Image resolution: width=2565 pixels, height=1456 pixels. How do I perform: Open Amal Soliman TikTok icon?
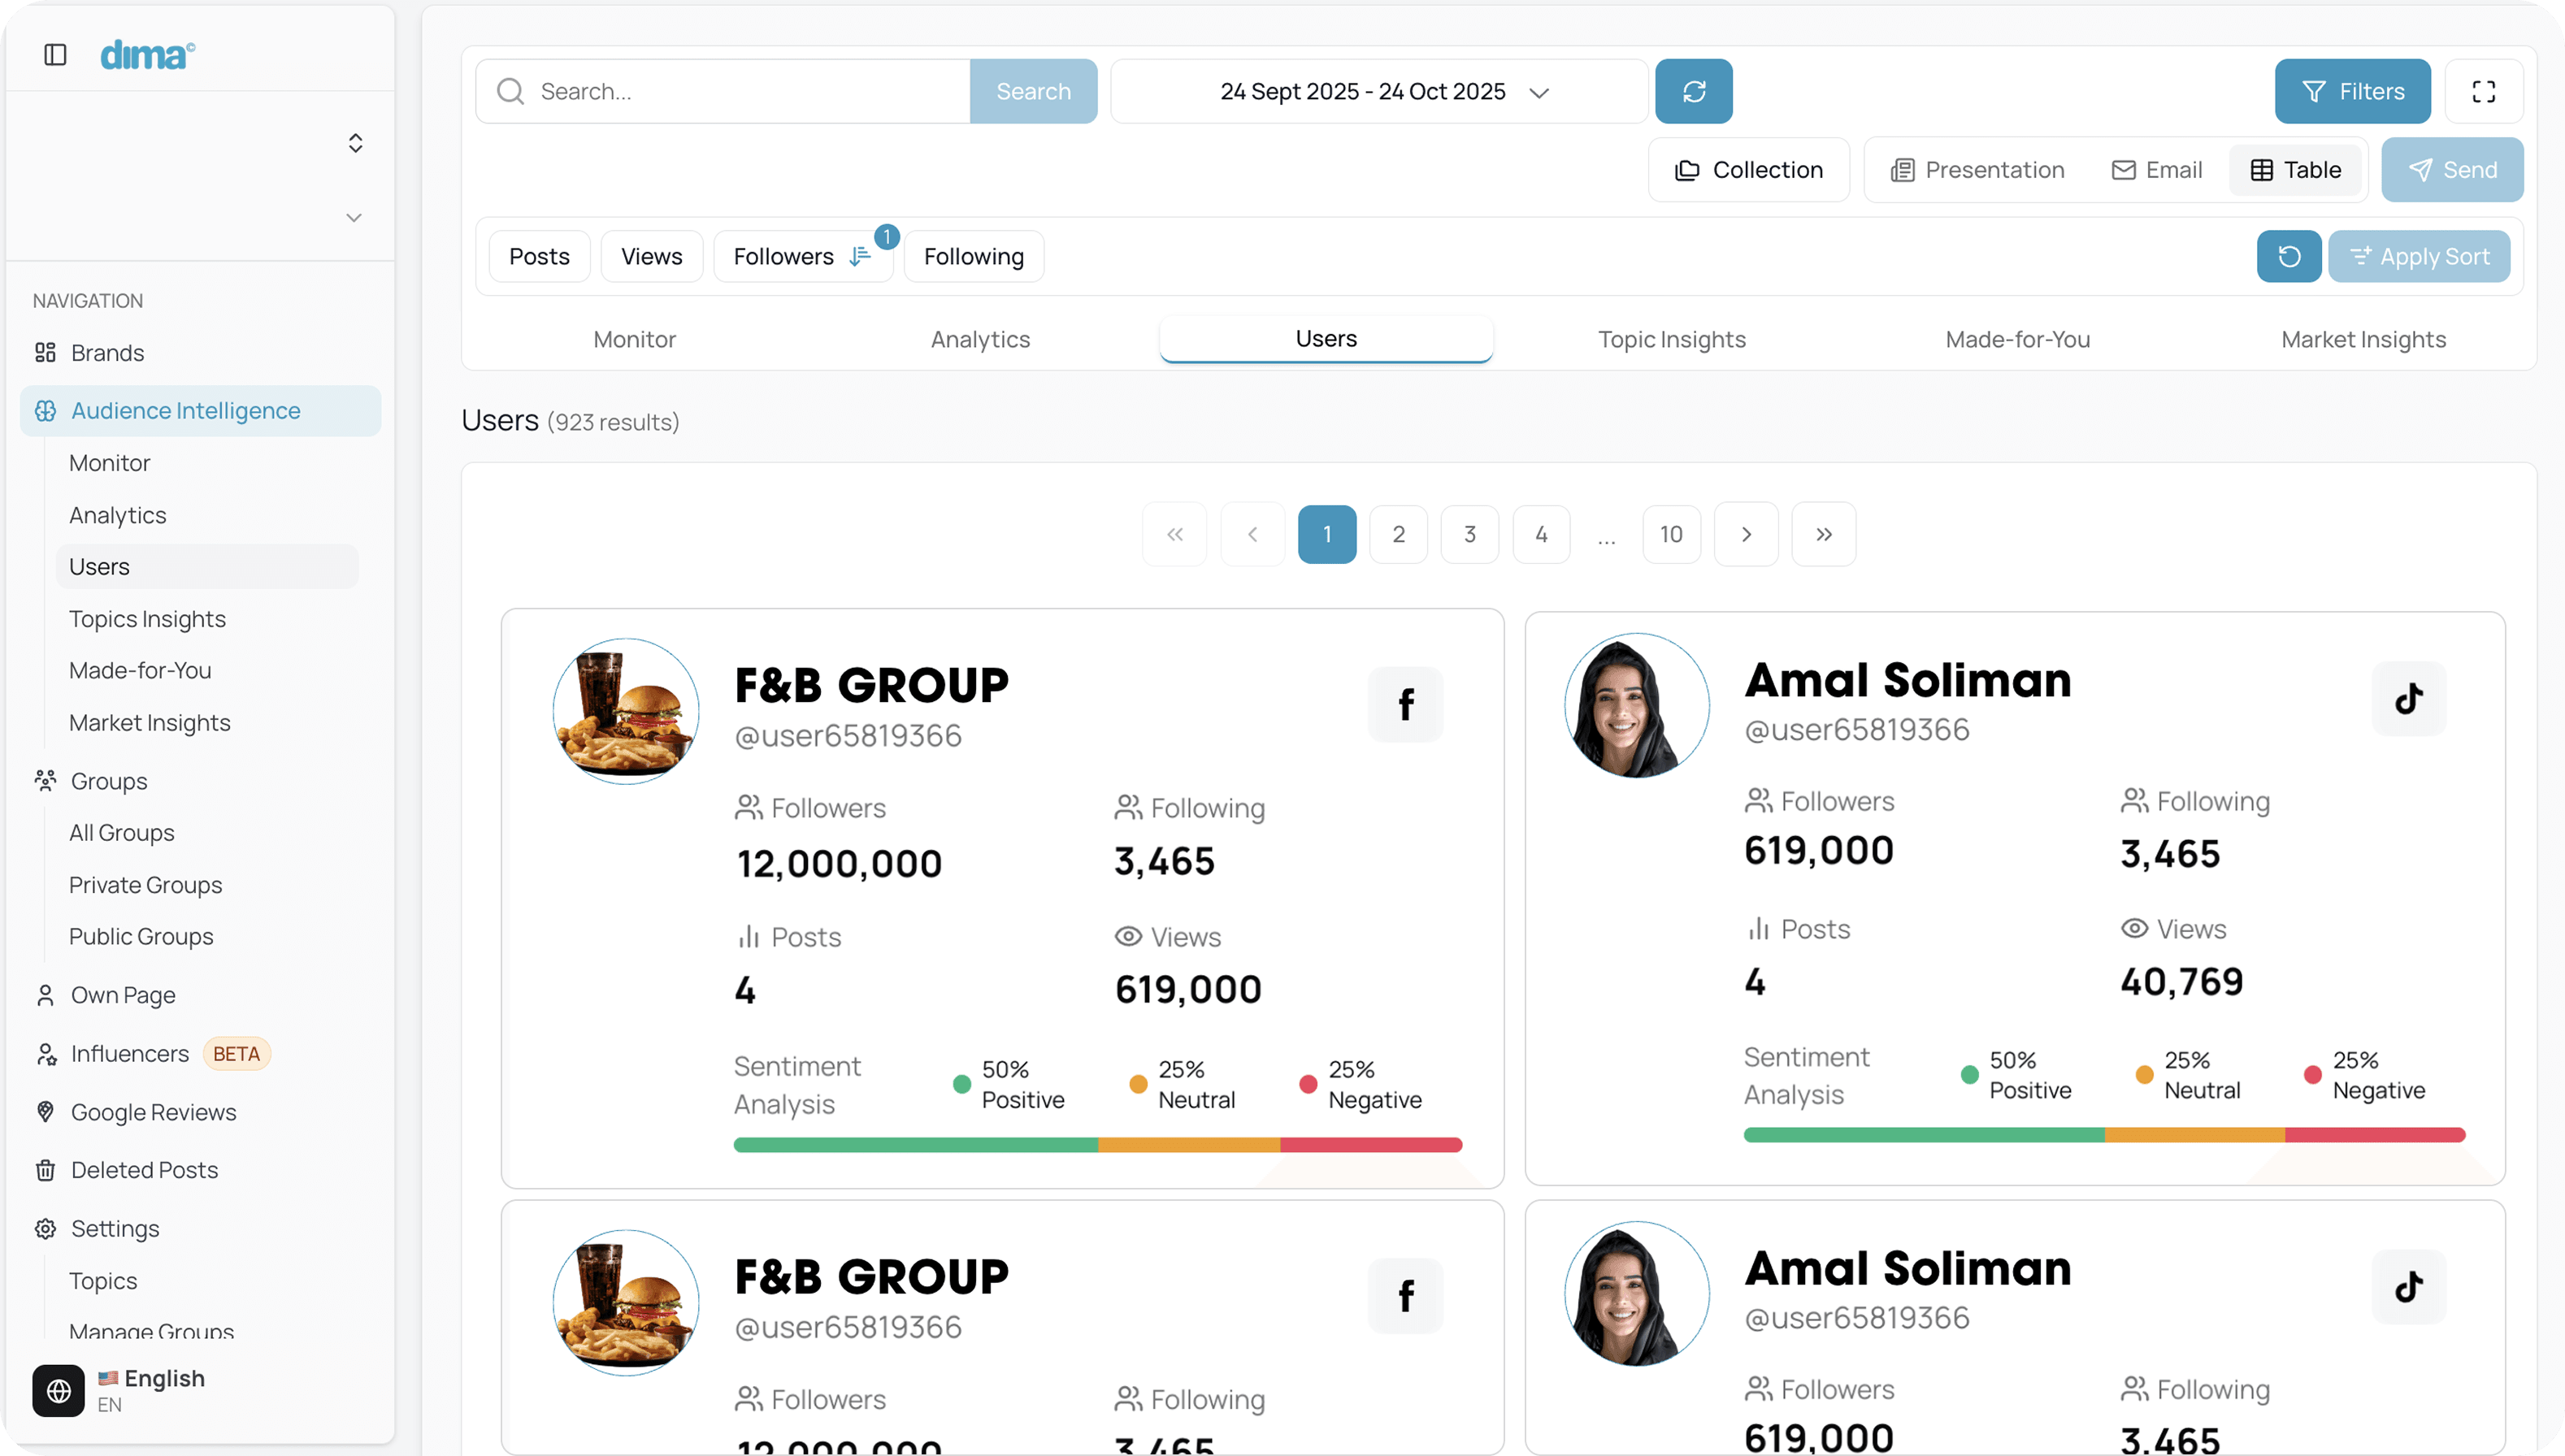pyautogui.click(x=2408, y=698)
